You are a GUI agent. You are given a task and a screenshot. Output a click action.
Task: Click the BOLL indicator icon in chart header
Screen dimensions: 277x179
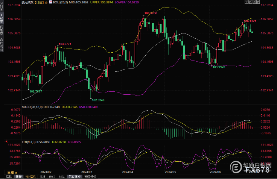[51, 2]
